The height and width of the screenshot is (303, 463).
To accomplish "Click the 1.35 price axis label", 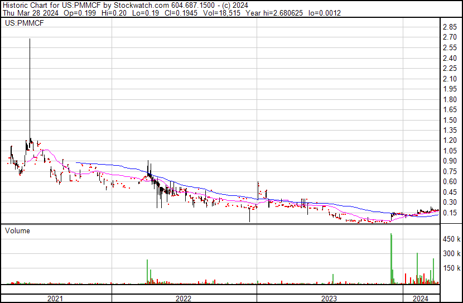I will point(450,130).
